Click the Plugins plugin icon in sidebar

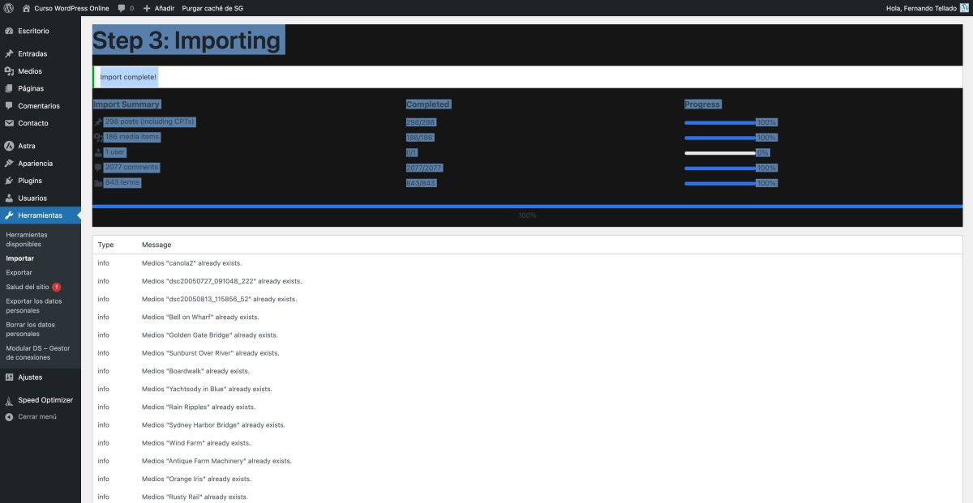pos(9,181)
